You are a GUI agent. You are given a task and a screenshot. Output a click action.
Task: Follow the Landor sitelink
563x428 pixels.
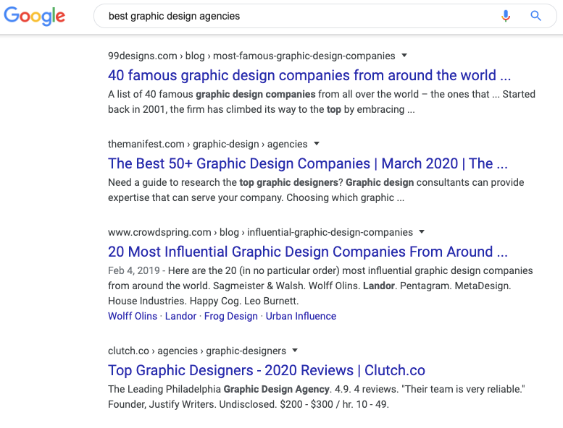180,316
